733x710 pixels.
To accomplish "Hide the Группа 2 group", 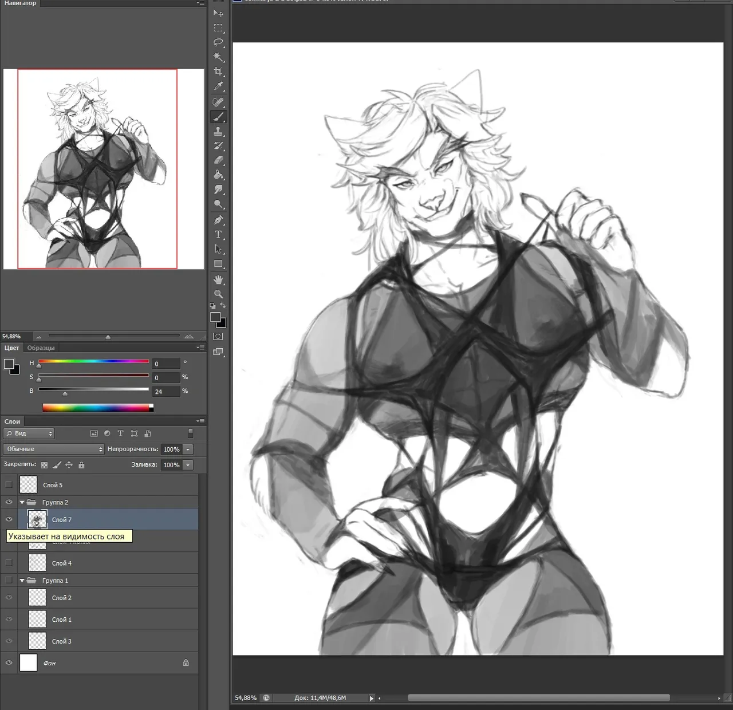I will pos(9,502).
